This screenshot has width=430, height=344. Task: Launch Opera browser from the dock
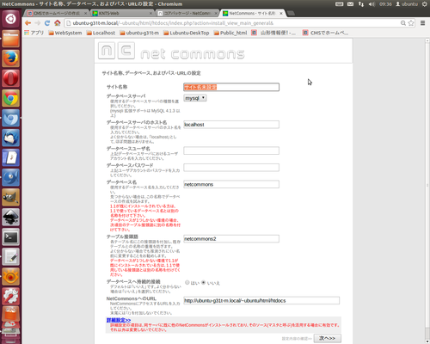(x=11, y=78)
